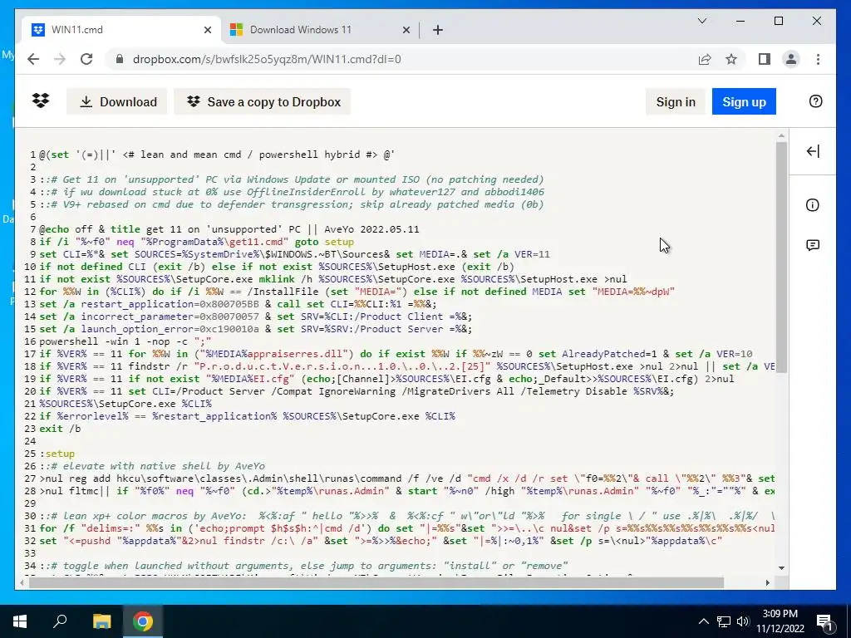Go forward in Chrome
The height and width of the screenshot is (638, 851).
[x=60, y=59]
